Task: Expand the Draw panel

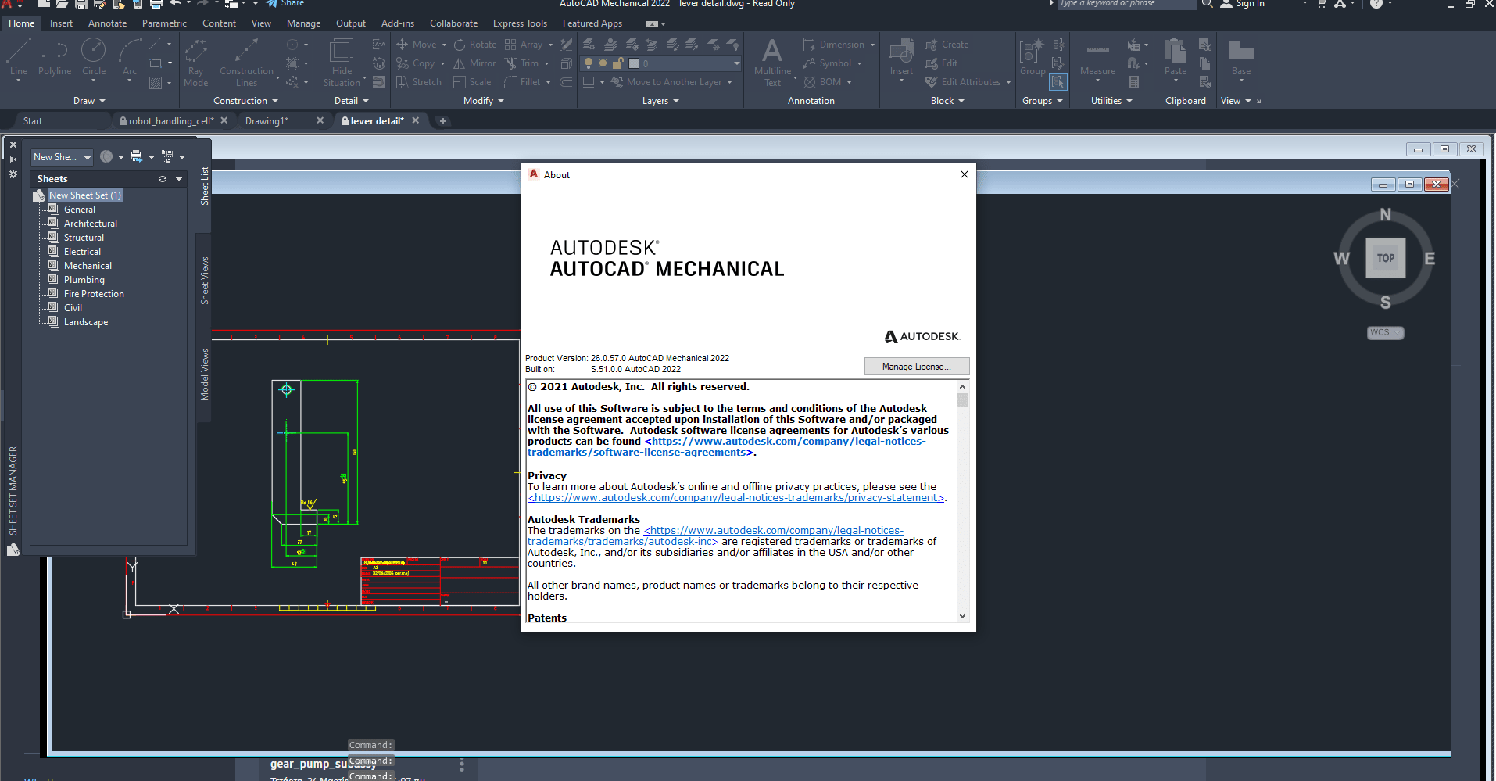Action: pos(89,101)
